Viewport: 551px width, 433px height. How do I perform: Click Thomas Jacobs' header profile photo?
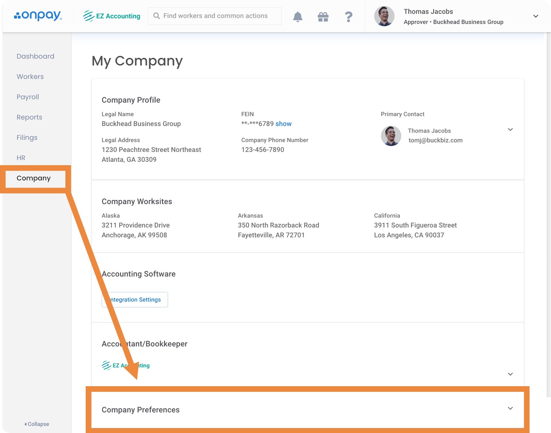[x=384, y=16]
